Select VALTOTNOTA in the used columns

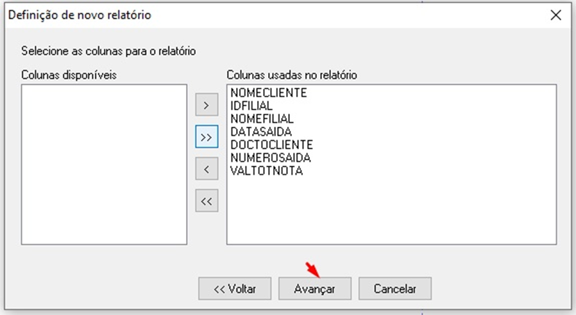pos(266,171)
